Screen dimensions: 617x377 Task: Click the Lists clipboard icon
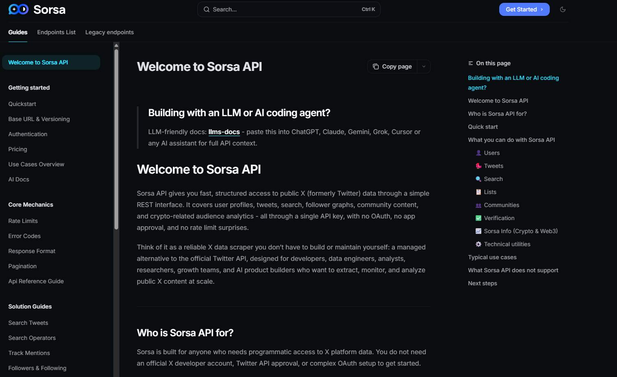478,192
